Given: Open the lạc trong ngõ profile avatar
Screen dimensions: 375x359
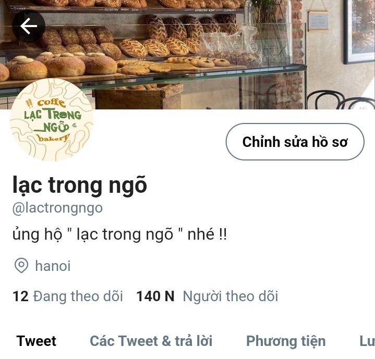Looking at the screenshot, I should pyautogui.click(x=52, y=120).
